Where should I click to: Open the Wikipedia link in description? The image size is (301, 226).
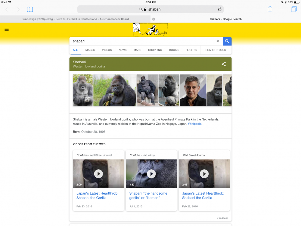tap(195, 124)
